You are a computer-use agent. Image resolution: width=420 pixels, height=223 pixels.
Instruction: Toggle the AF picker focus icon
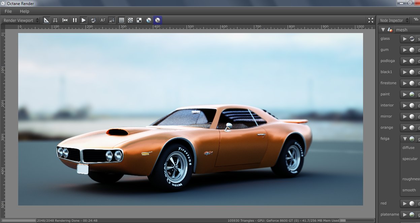point(112,20)
